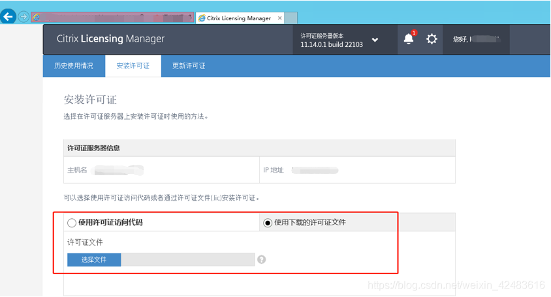Open the notifications bell icon
551x297 pixels.
(409, 39)
